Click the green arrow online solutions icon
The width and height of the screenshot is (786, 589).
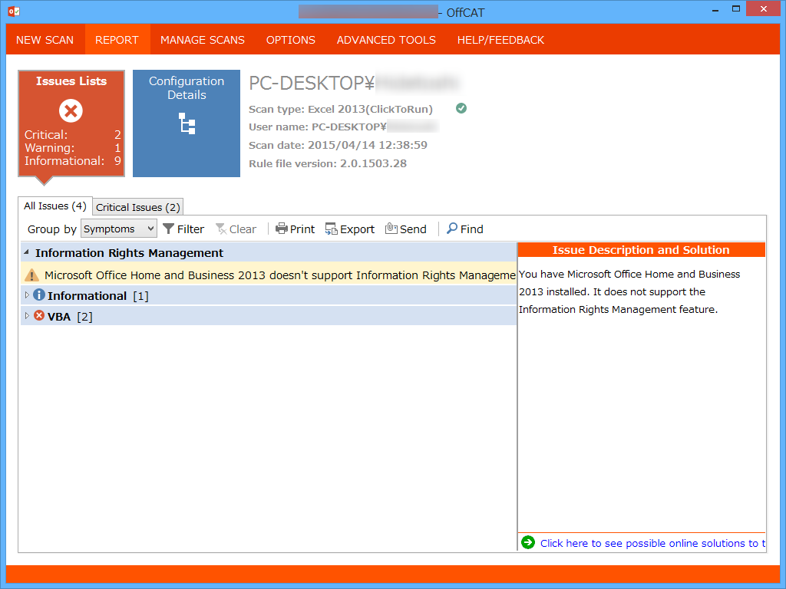528,542
